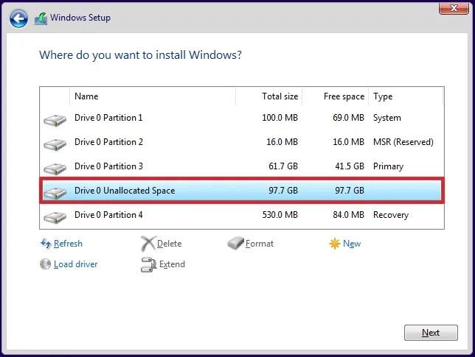
Task: Create a New partition
Action: [x=352, y=244]
